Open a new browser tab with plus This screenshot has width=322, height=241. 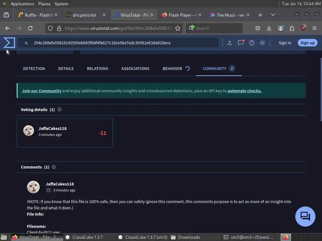260,15
